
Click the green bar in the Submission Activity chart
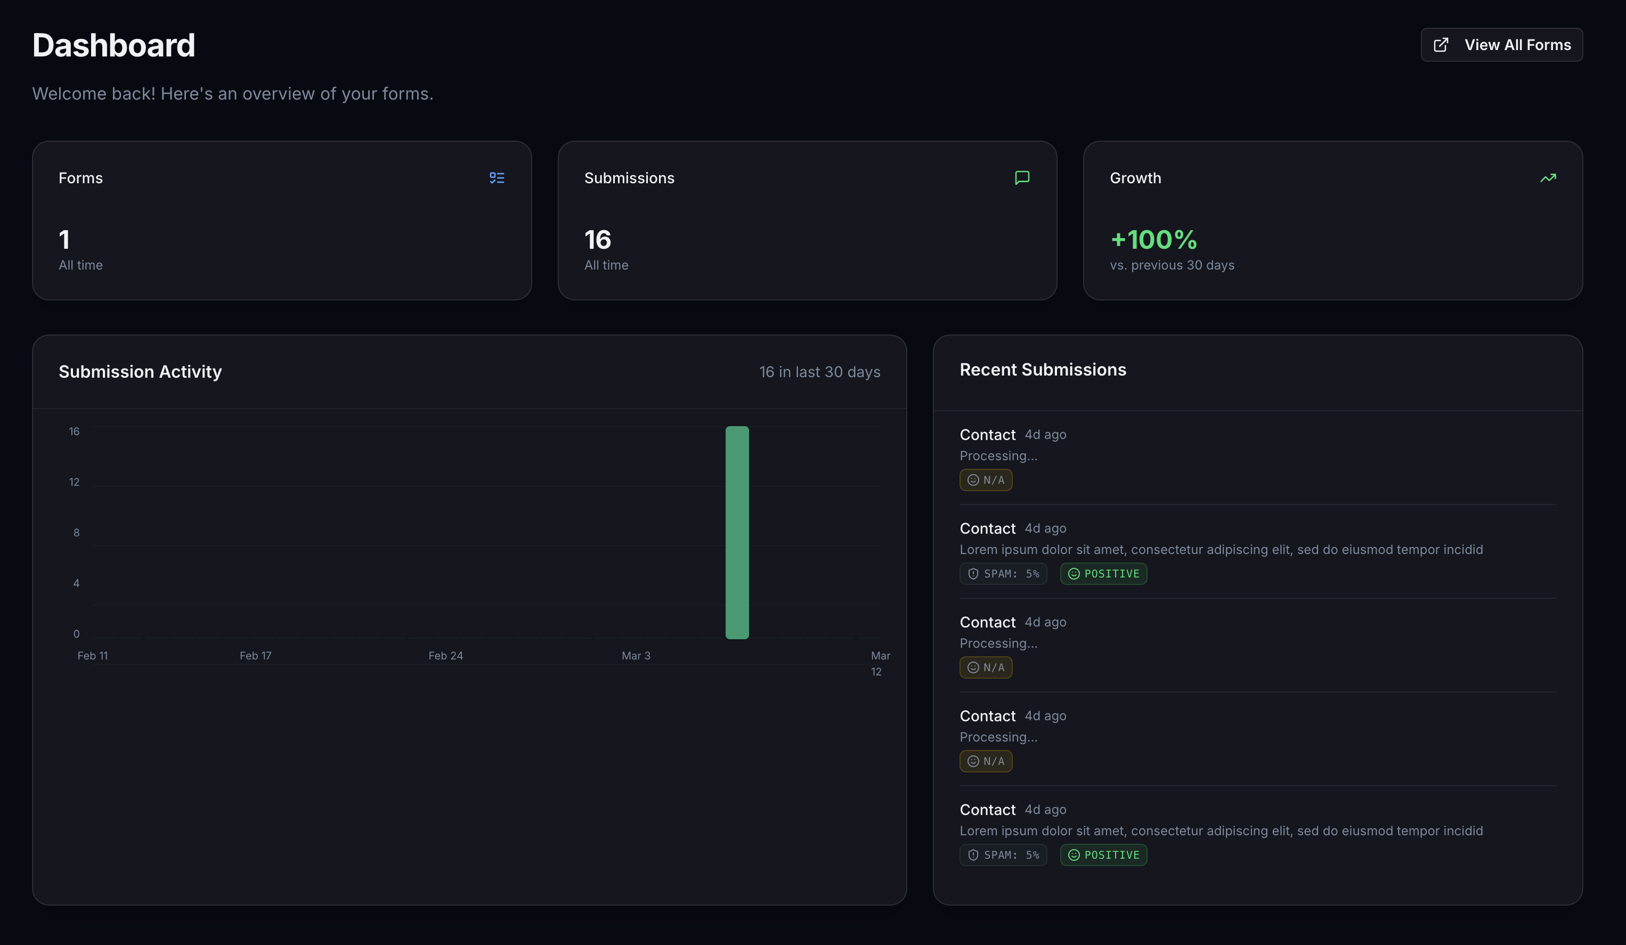[x=737, y=532]
